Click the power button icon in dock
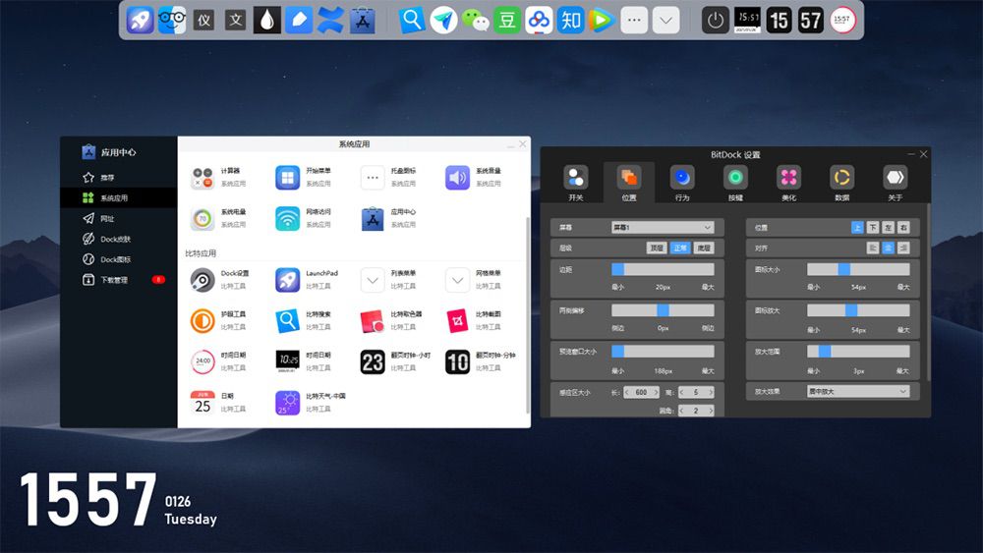 (x=716, y=21)
